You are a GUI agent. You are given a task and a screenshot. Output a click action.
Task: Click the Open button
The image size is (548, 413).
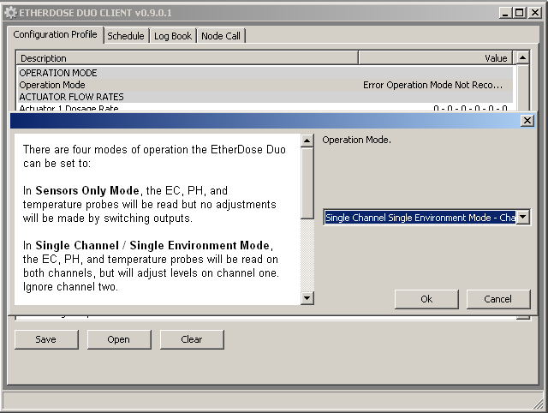pyautogui.click(x=119, y=339)
